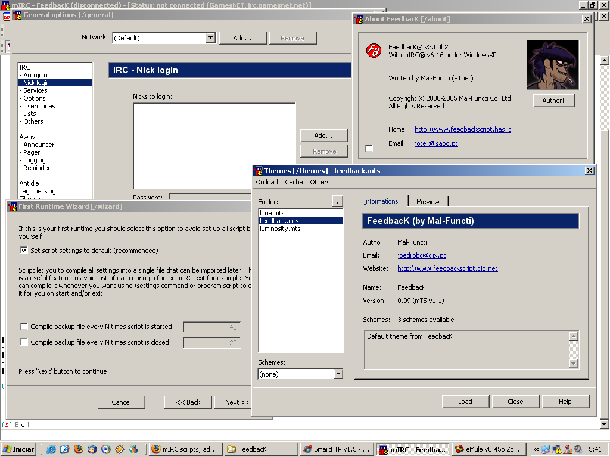Click the red FB logo in About window
The width and height of the screenshot is (610, 457).
click(374, 51)
